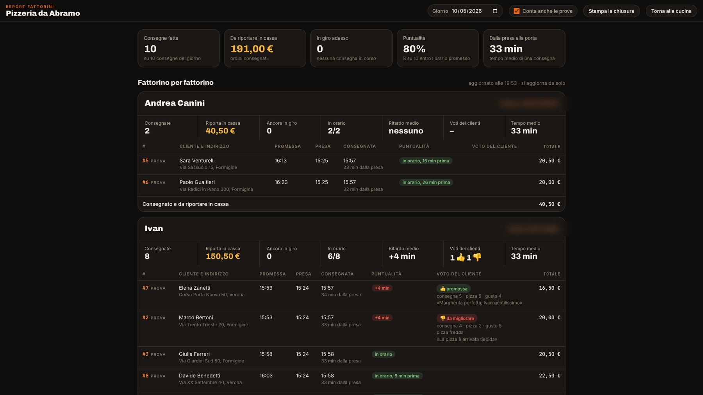This screenshot has height=395, width=703.
Task: Click order number #6 of Paolo Gualtieri
Action: click(x=145, y=182)
